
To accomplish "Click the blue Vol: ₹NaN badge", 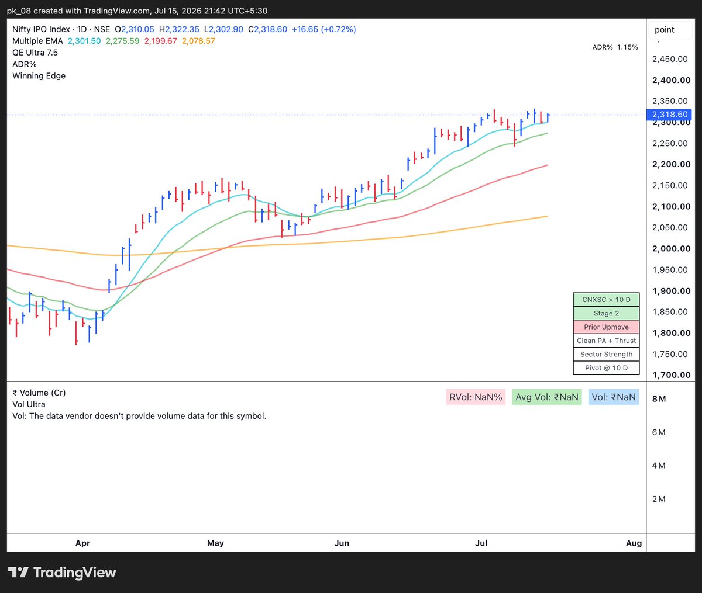I will pos(614,397).
